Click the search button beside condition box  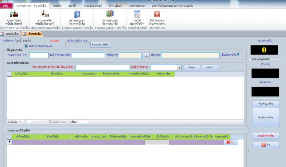(x=192, y=67)
